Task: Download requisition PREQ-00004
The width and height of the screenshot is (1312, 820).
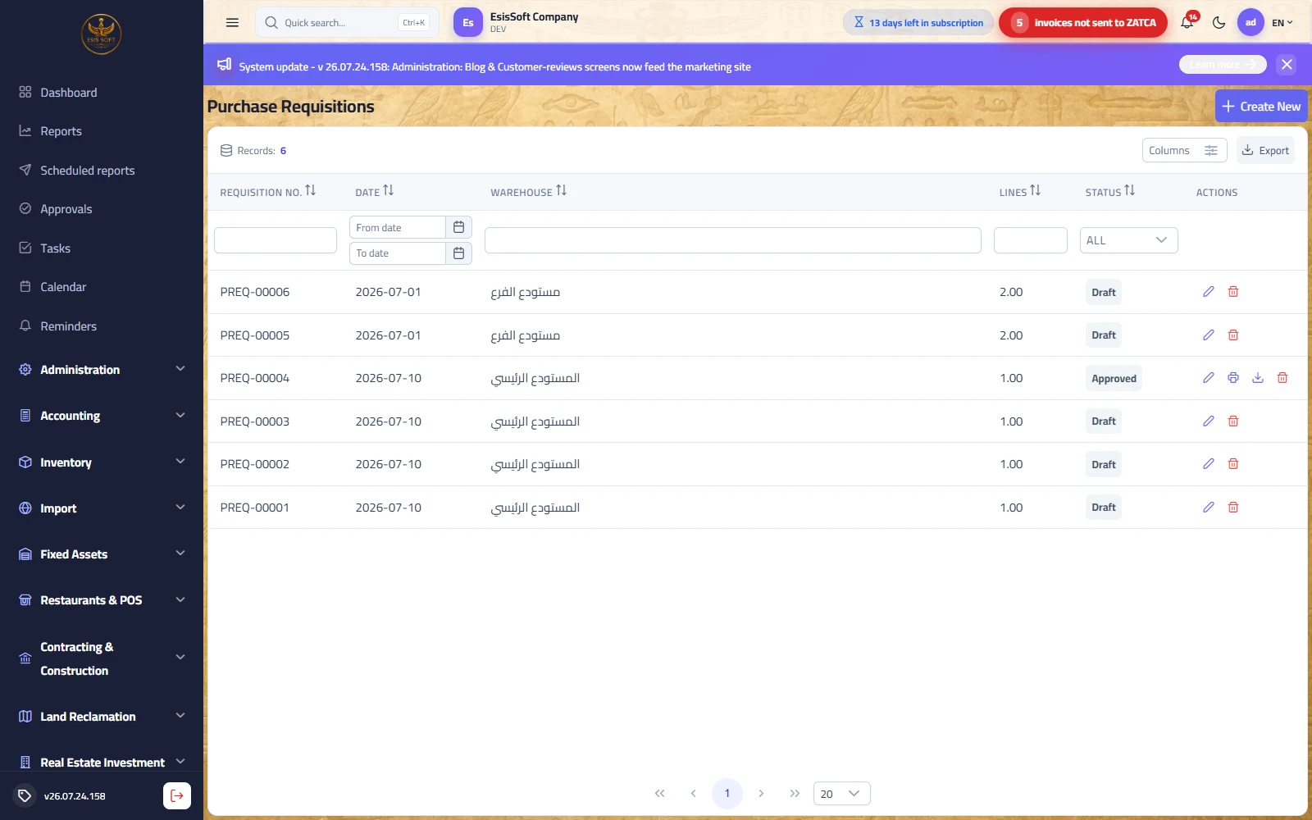Action: (x=1258, y=378)
